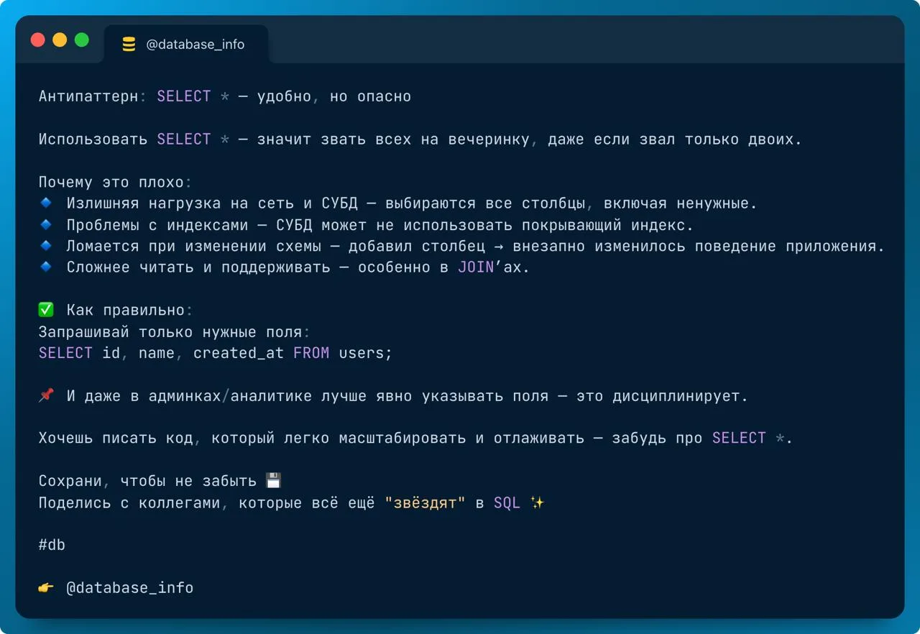
Task: Open the @database_info link at the bottom
Action: (130, 588)
